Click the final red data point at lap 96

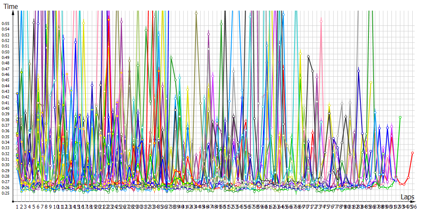(412, 153)
